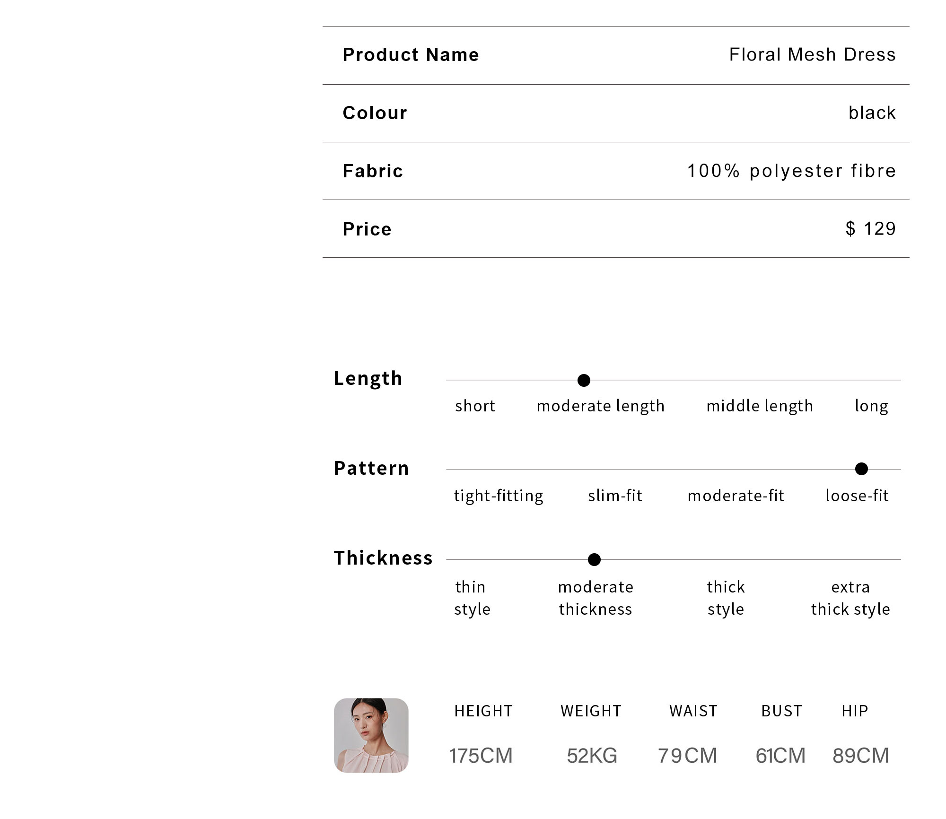
Task: Click the Pattern slider dot at loose-fit
Action: [862, 469]
